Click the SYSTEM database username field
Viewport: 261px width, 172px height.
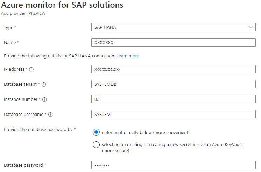coord(173,114)
